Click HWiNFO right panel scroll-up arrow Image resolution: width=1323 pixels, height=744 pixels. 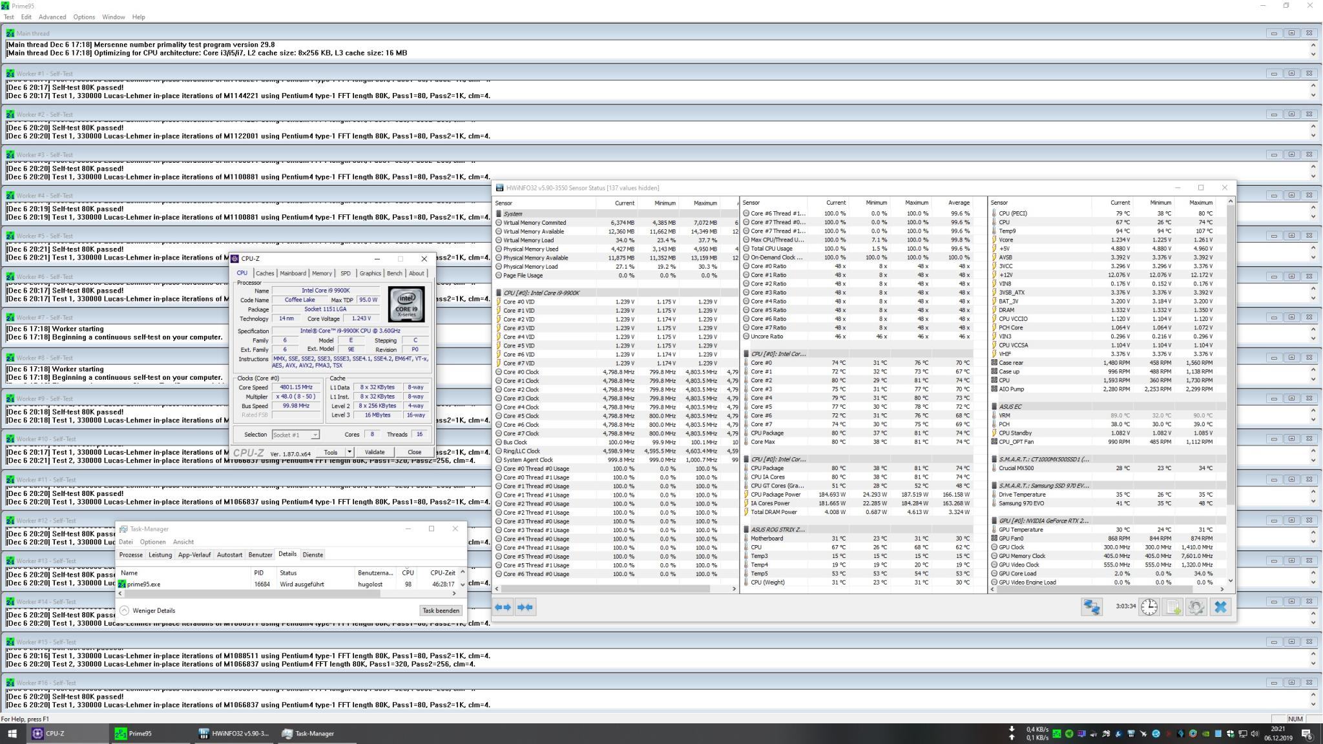(1230, 201)
